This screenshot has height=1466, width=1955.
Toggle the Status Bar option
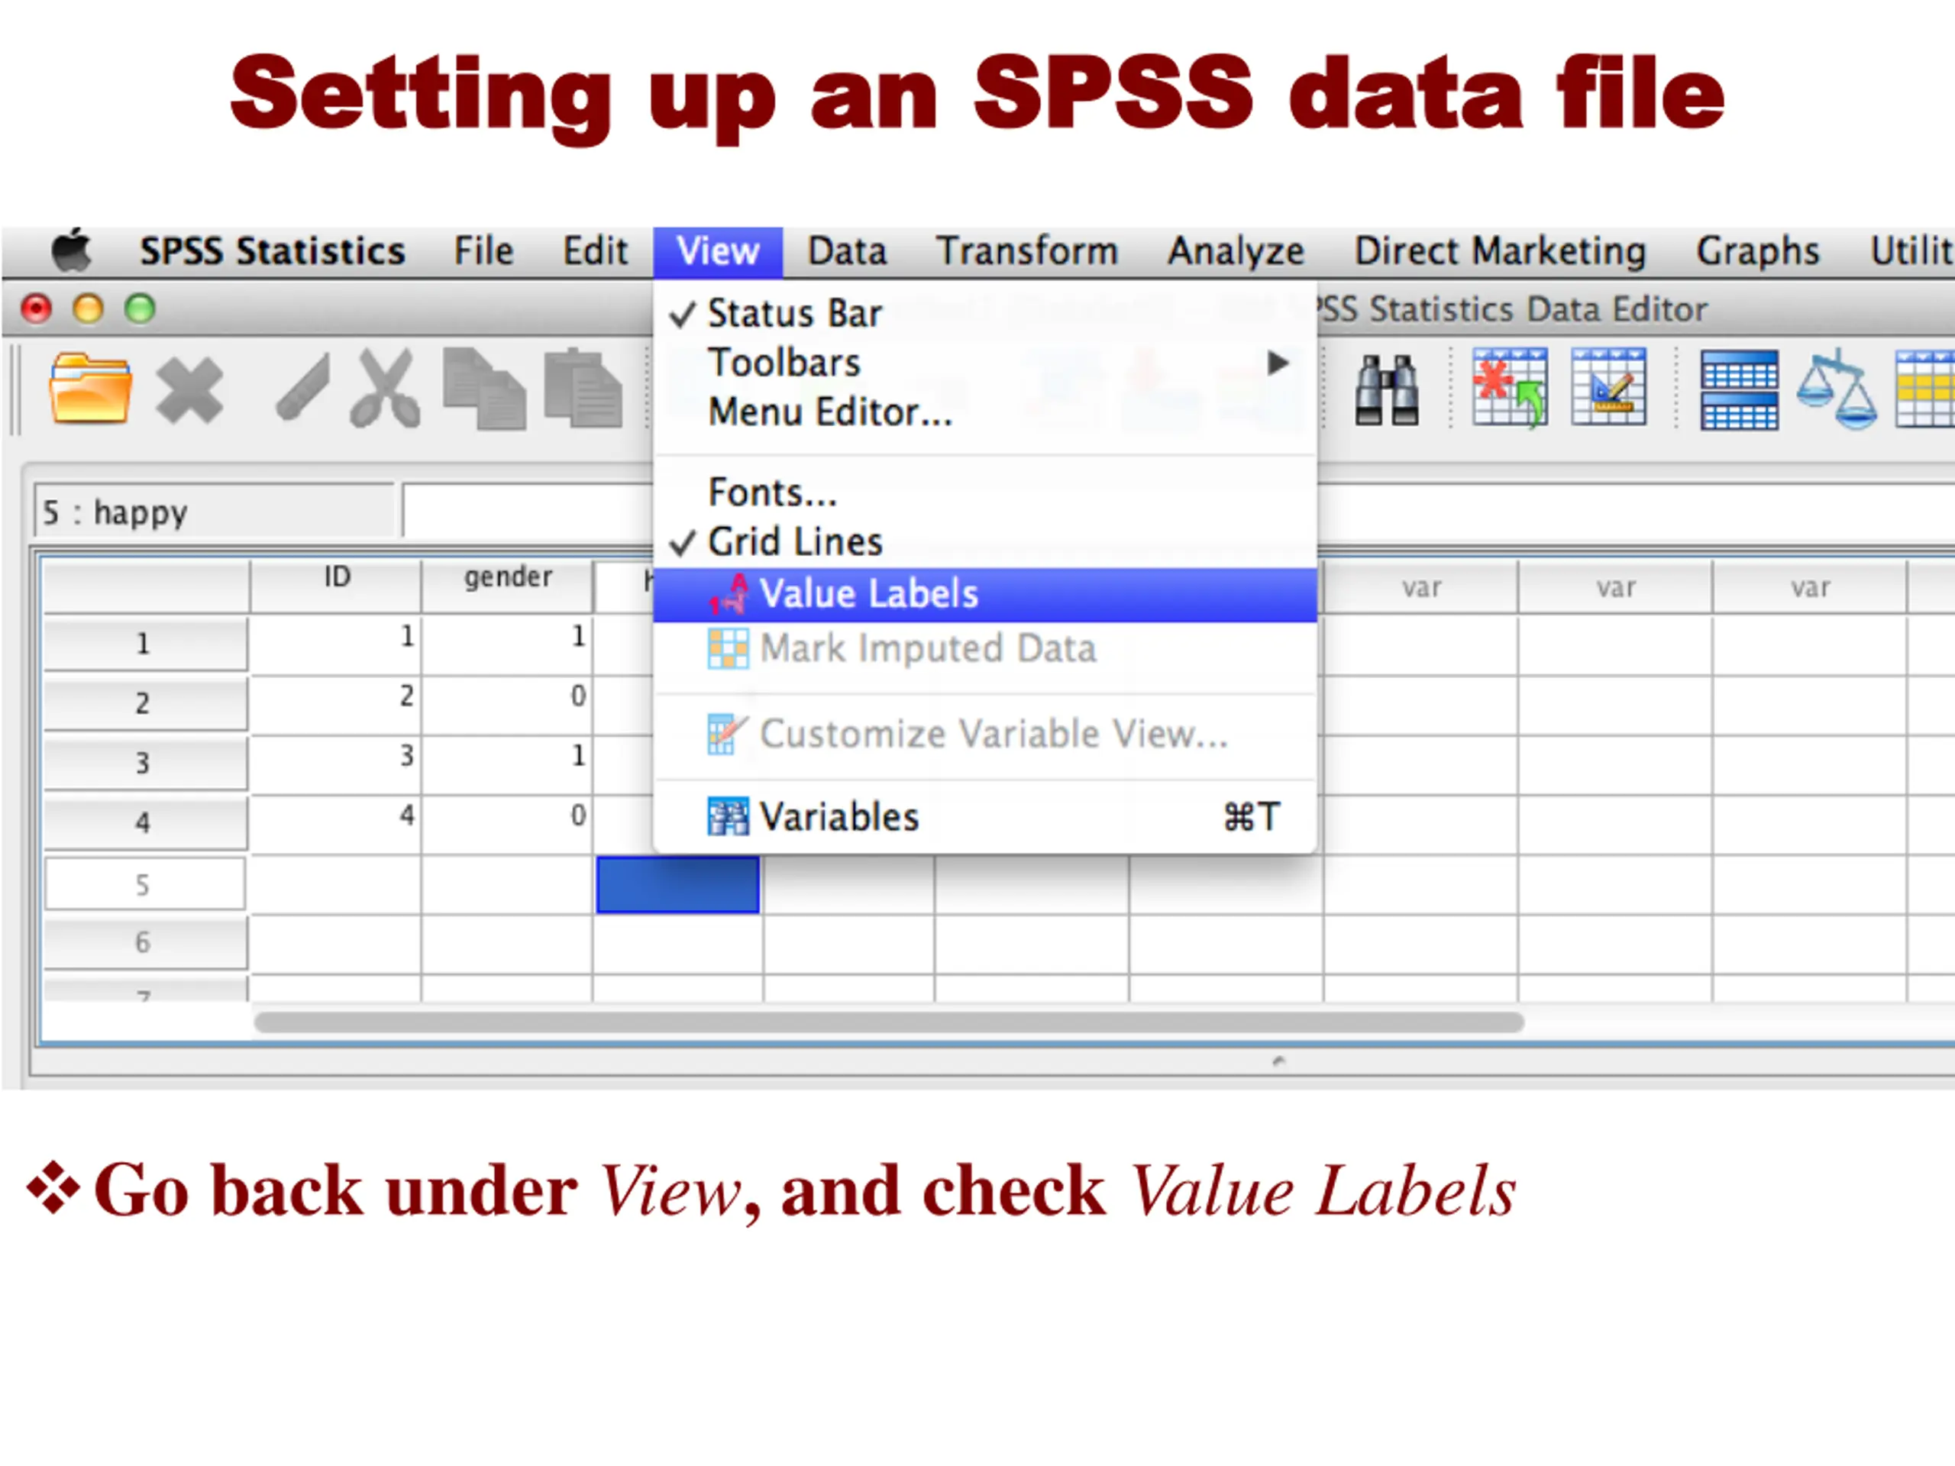coord(984,314)
